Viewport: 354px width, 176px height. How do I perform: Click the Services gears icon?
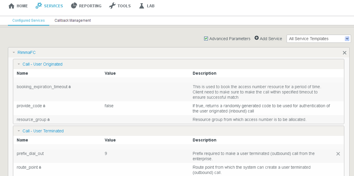[39, 6]
